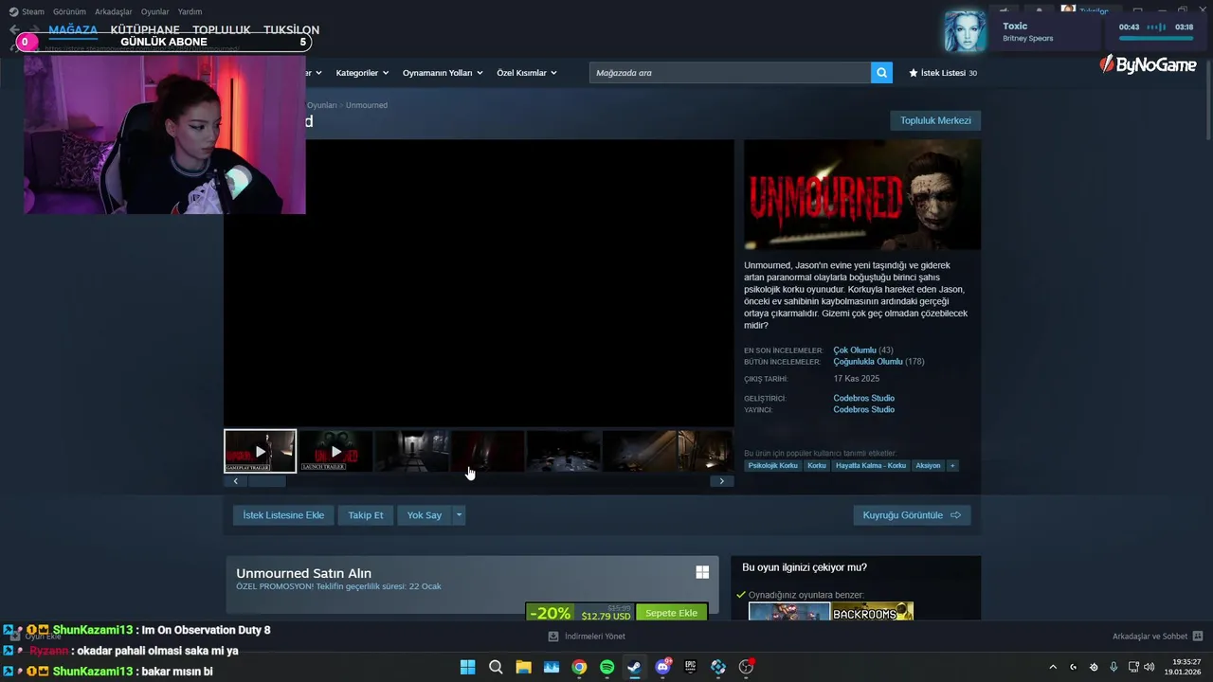Click the Unmourned breadcrumb link
Screen dimensions: 1213x682
(x=367, y=105)
